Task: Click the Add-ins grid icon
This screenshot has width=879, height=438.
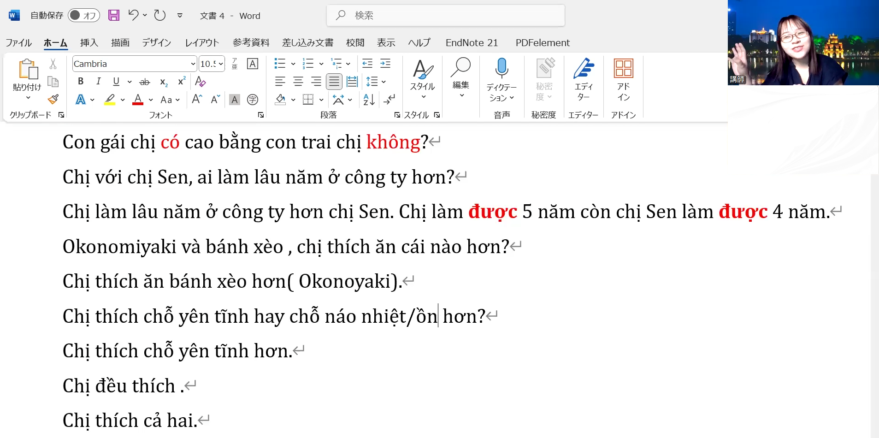Action: click(623, 68)
